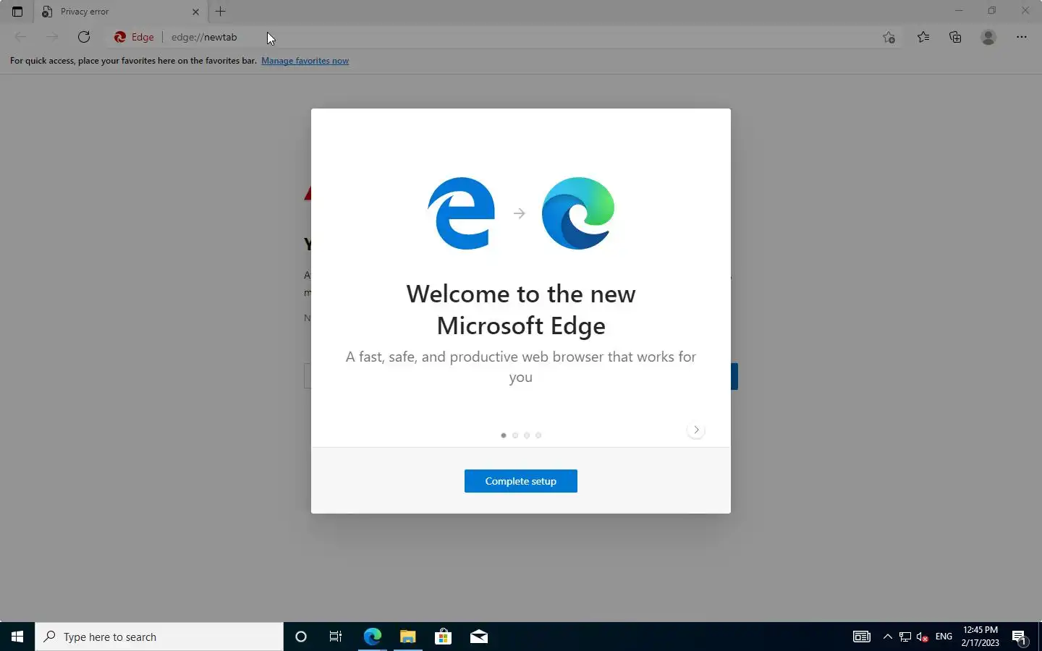Open Task View icon
The height and width of the screenshot is (651, 1042).
tap(336, 637)
